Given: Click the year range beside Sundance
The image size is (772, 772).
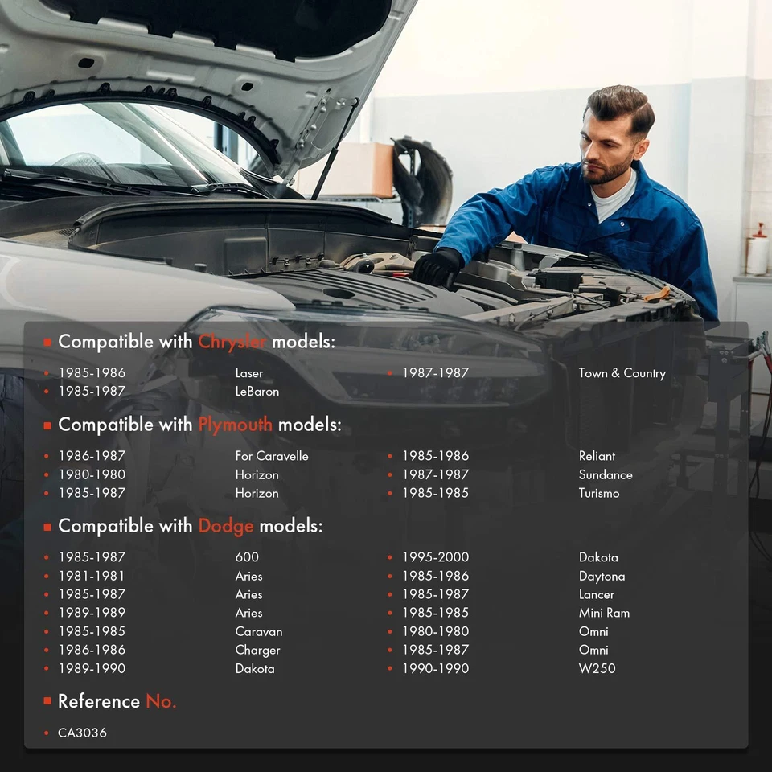Looking at the screenshot, I should (x=436, y=474).
